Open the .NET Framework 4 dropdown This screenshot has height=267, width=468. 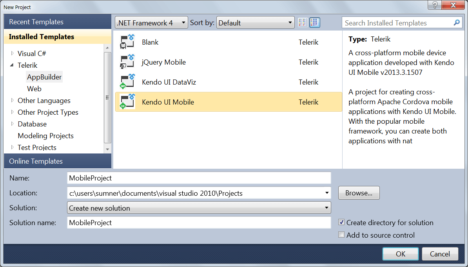(x=151, y=23)
